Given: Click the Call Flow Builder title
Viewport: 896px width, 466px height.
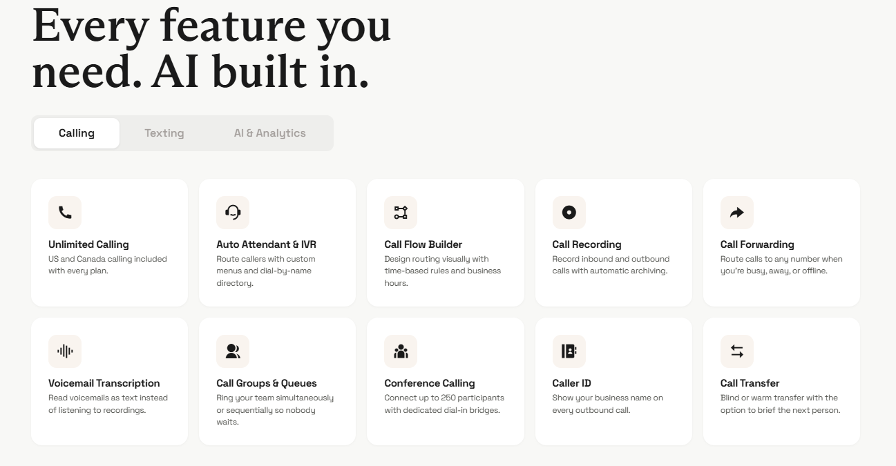Looking at the screenshot, I should coord(423,244).
